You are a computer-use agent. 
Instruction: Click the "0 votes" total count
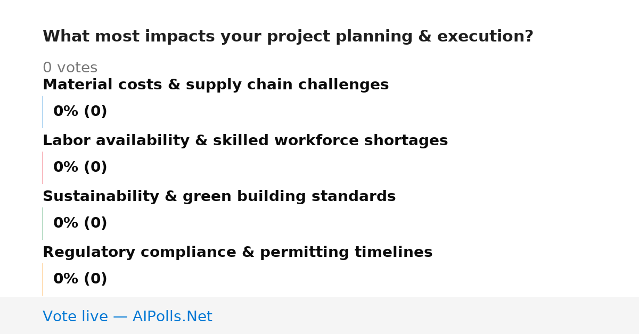[70, 68]
